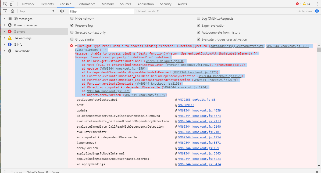Enable the Hide network checkbox
The height and width of the screenshot is (173, 321).
pos(72,19)
